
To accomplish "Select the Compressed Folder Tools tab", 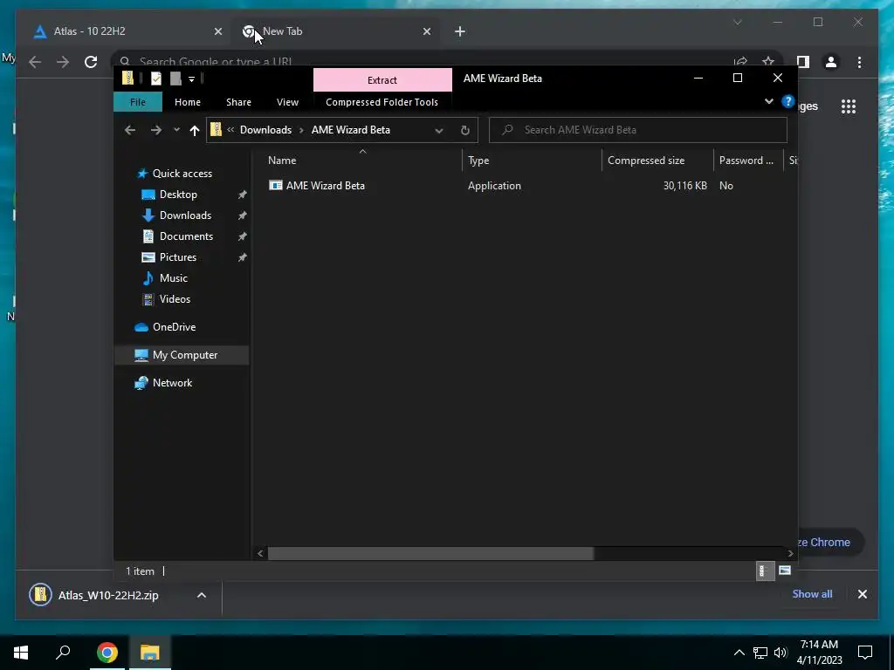I will 382,102.
